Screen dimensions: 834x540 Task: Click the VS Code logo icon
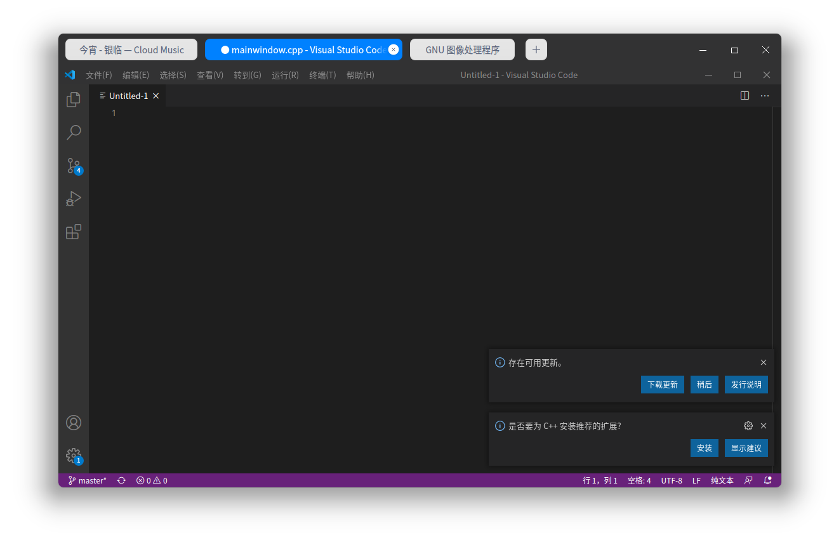point(70,75)
